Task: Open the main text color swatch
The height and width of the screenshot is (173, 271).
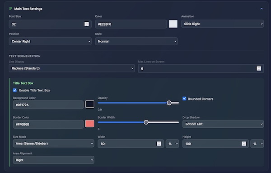Action: pos(173,24)
